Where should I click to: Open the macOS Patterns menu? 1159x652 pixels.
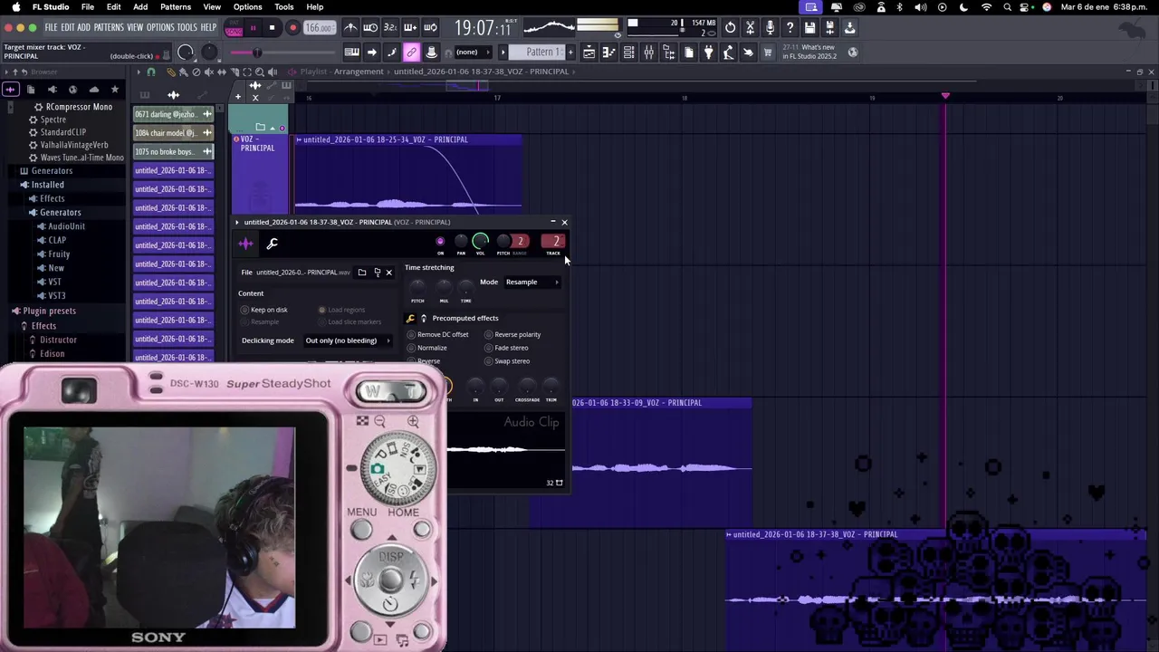pos(176,7)
